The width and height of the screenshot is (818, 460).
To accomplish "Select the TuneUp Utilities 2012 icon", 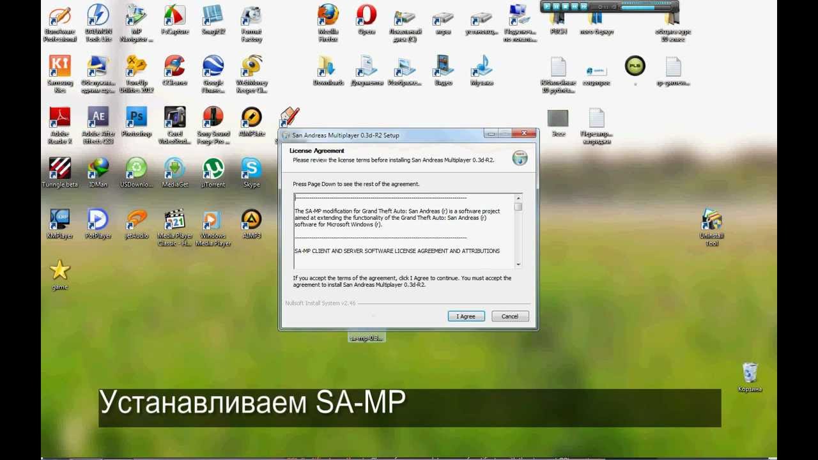I will click(136, 73).
